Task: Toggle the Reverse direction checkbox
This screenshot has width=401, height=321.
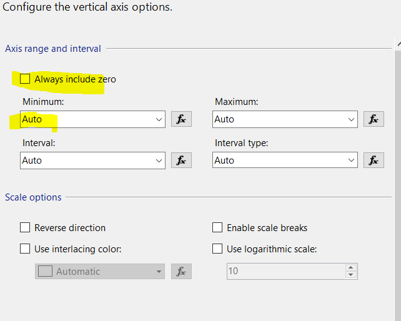Action: click(25, 228)
